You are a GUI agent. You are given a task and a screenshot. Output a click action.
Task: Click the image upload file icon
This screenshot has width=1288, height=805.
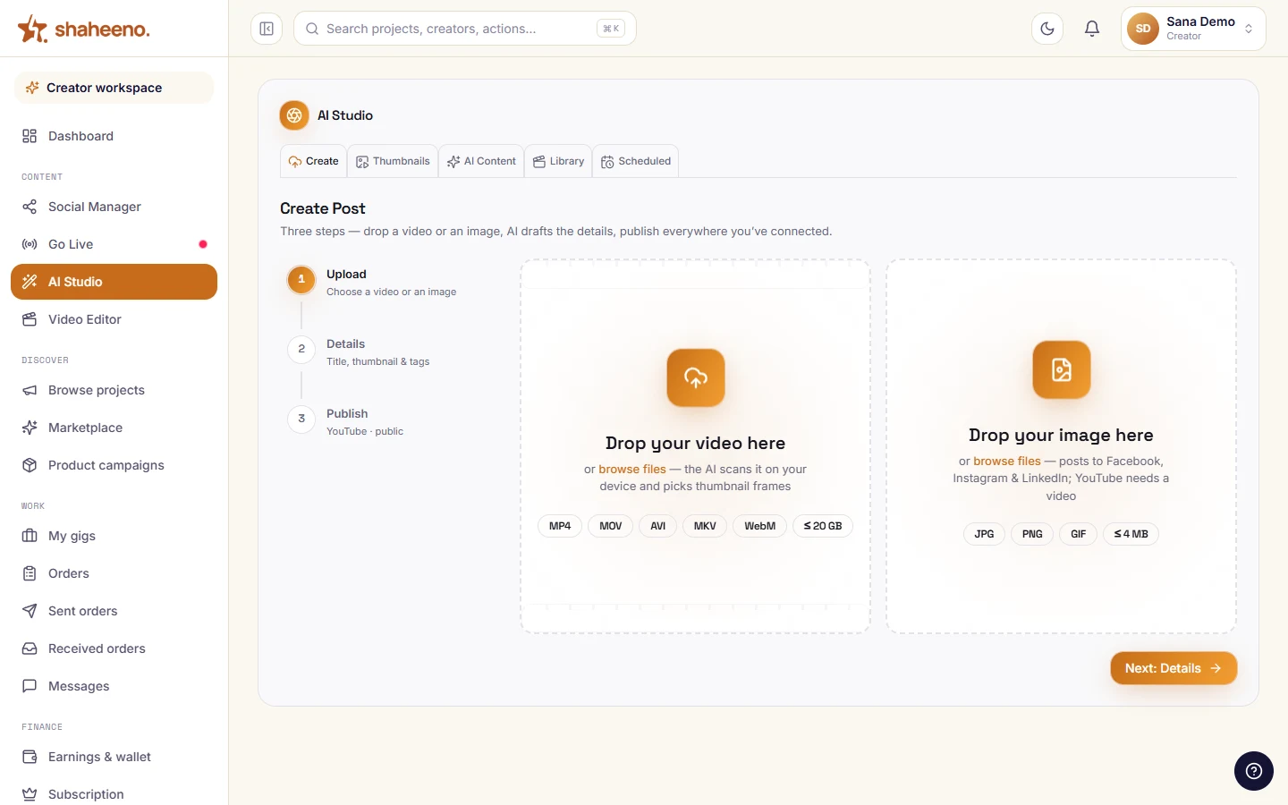click(1062, 369)
